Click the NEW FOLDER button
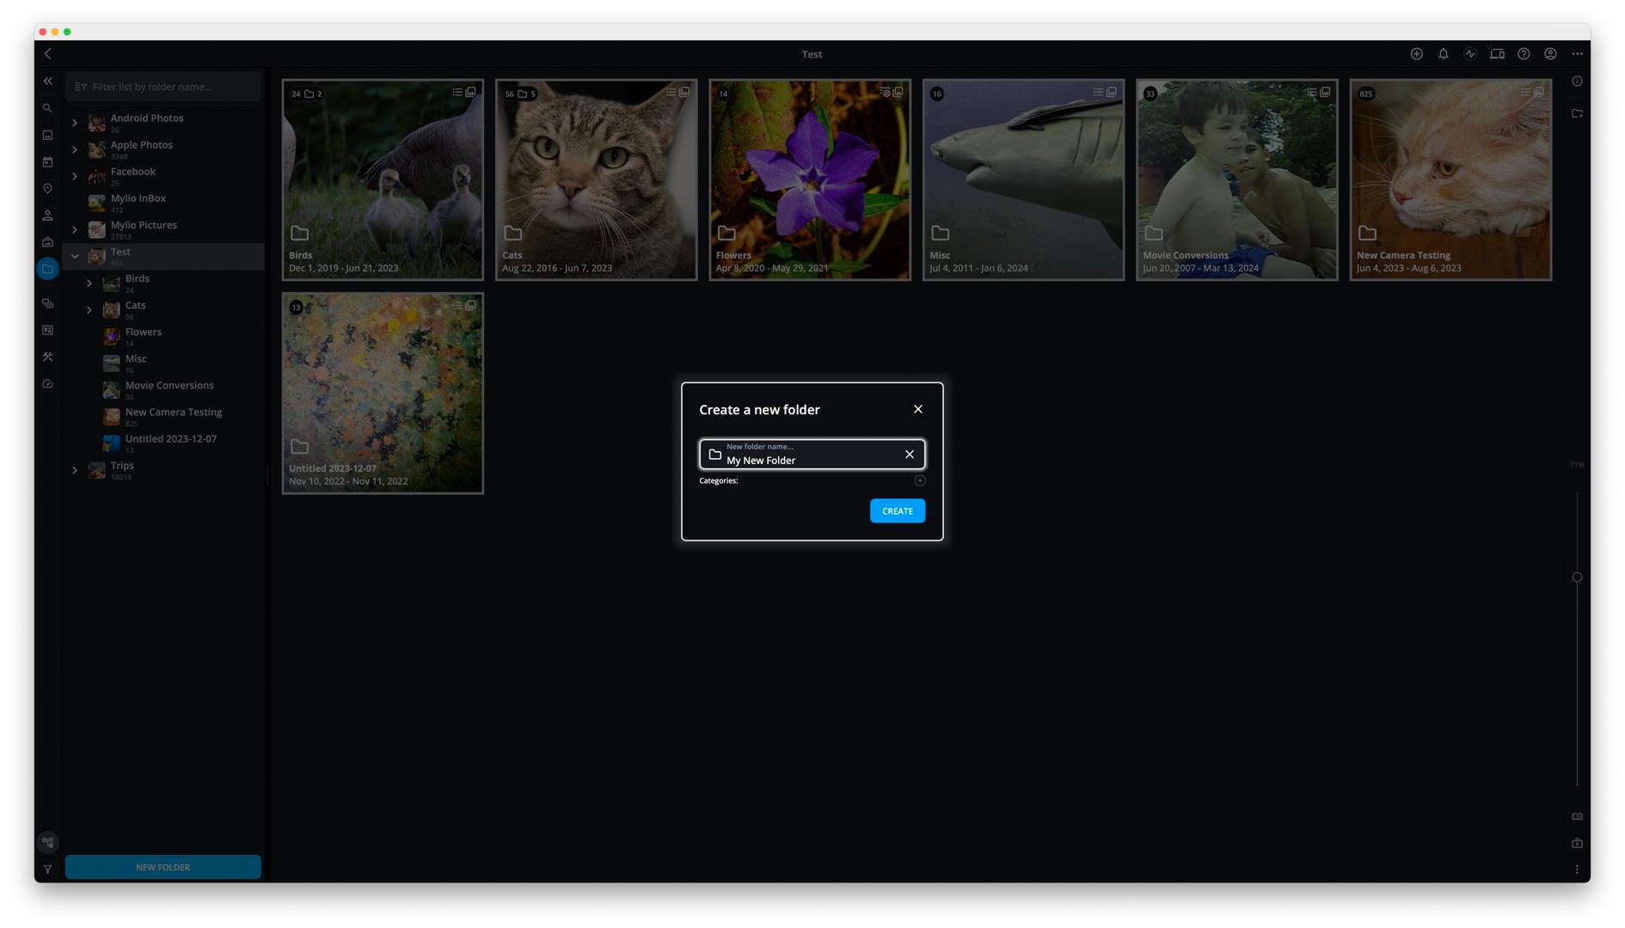Screen dimensions: 1625x928 (162, 867)
